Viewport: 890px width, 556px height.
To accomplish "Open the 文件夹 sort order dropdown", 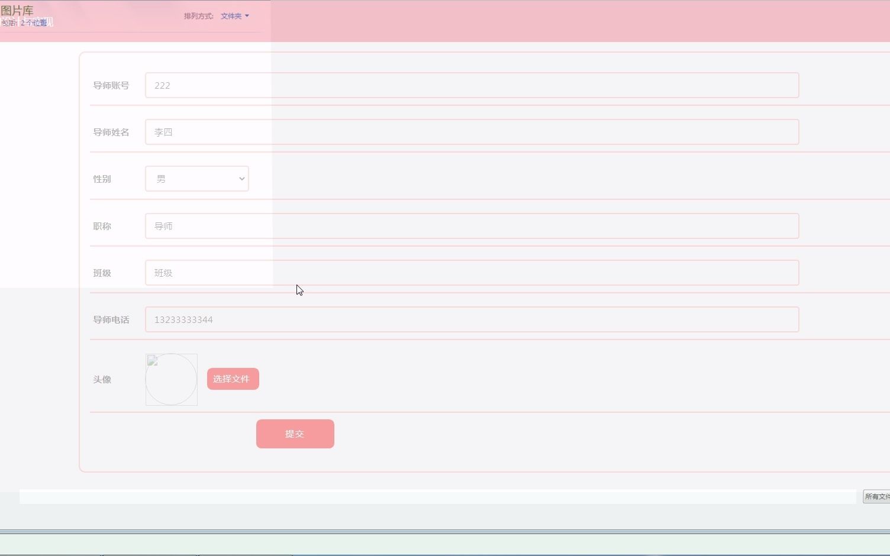I will [235, 16].
